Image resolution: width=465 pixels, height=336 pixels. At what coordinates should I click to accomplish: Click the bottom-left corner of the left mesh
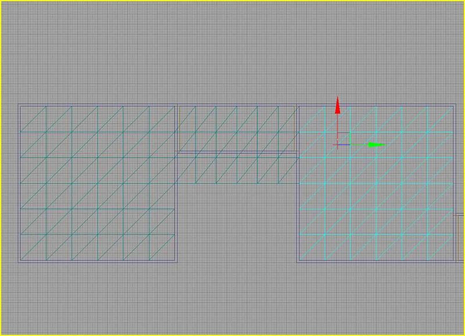pos(19,262)
